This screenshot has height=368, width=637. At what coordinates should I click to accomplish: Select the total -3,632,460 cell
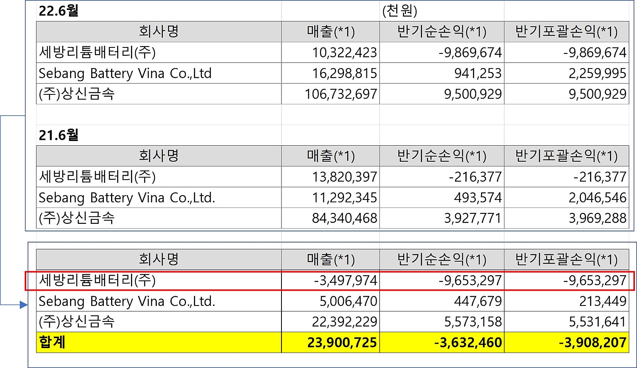coord(442,343)
